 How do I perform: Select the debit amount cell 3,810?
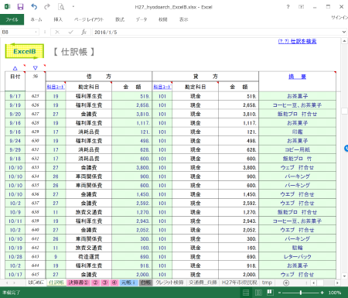[x=131, y=114]
